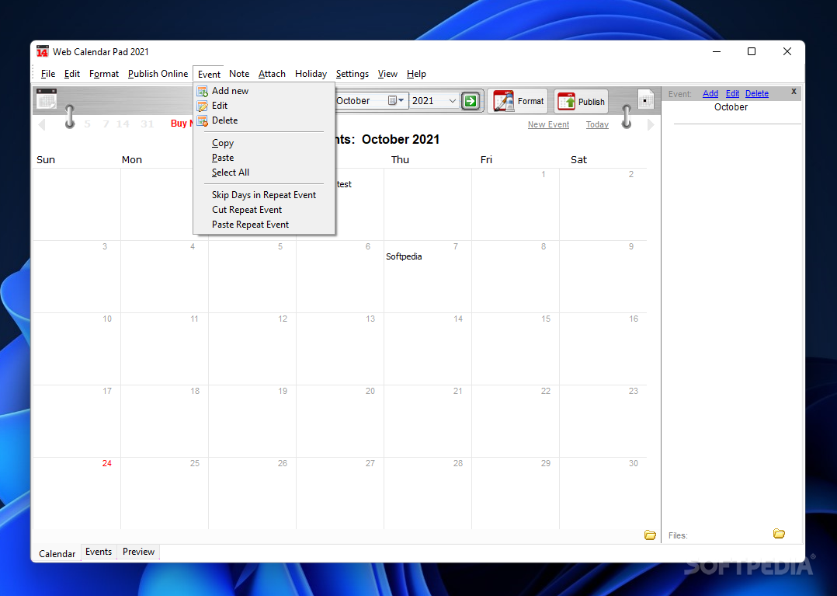
Task: Choose Select All from the Event menu
Action: pos(264,173)
